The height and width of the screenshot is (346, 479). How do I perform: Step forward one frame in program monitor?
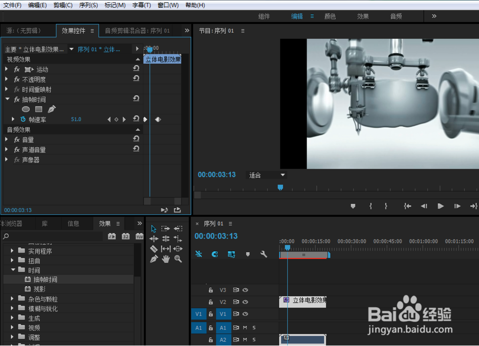pos(457,206)
